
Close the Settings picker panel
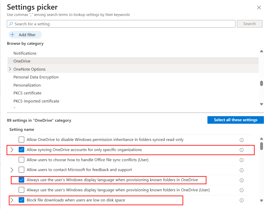tap(259, 7)
